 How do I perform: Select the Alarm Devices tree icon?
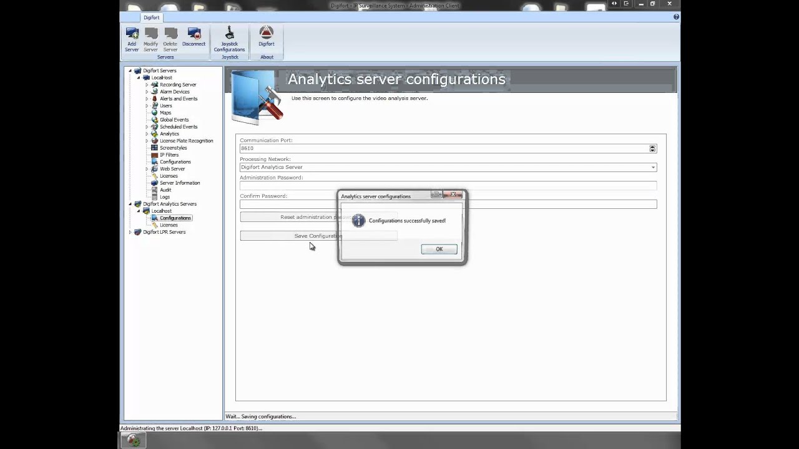tap(154, 92)
